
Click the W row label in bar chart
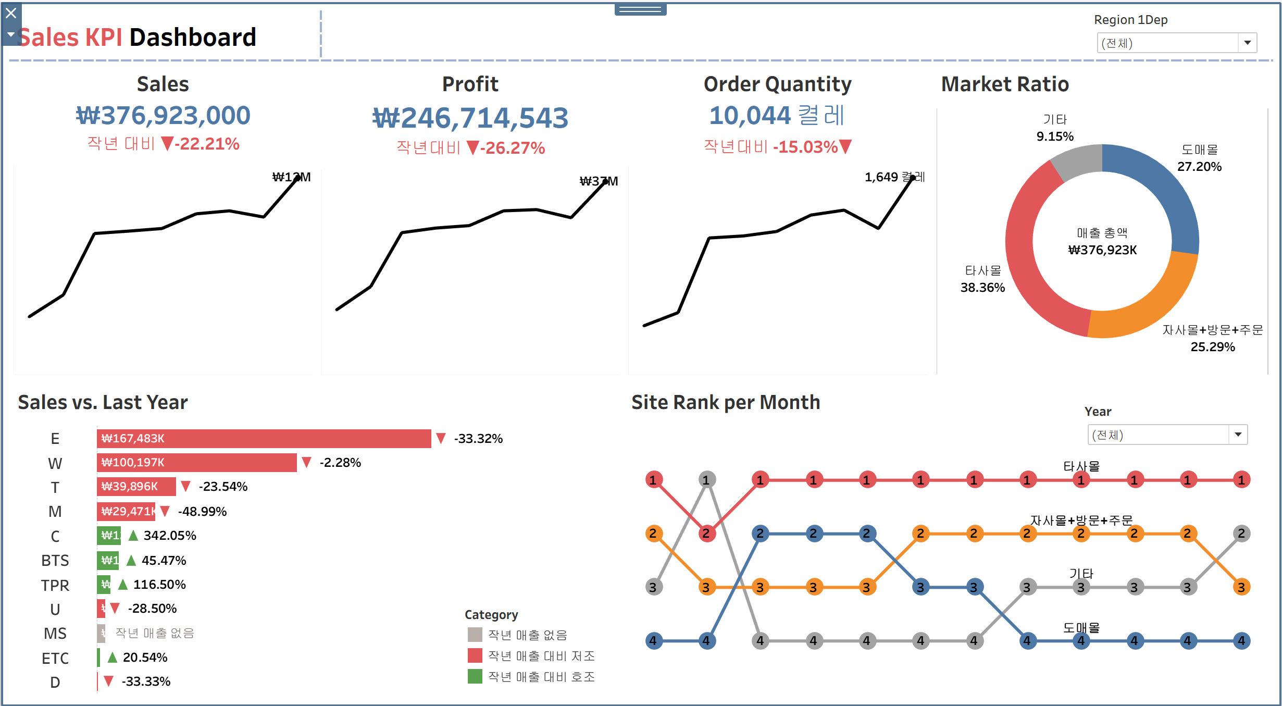click(x=55, y=463)
